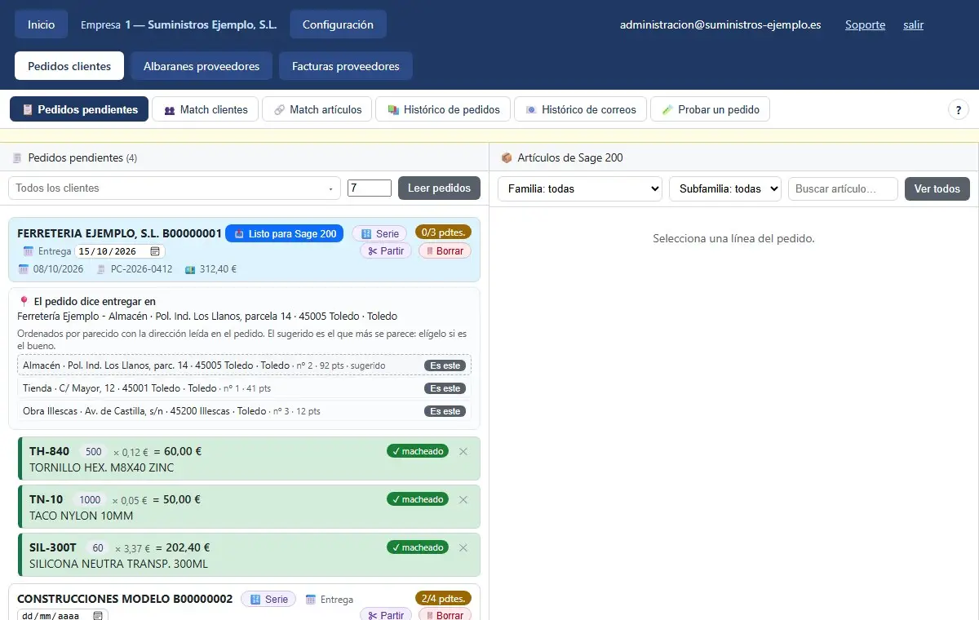Click Listo para Sage 200 on Ferretería Ejemplo
Screen dimensions: 979x620
pos(285,233)
